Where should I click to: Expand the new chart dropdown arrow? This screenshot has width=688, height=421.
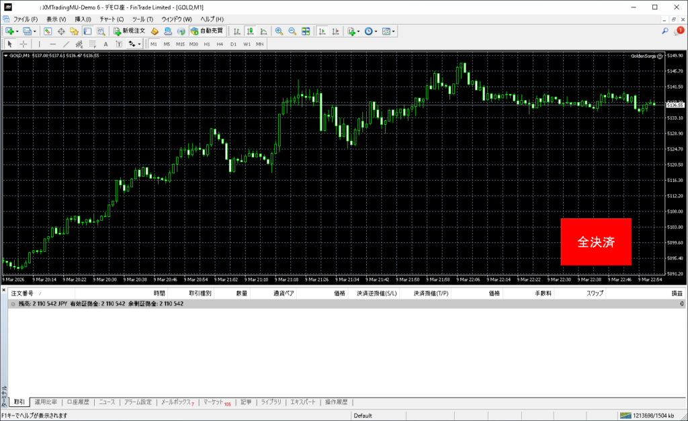(x=17, y=31)
